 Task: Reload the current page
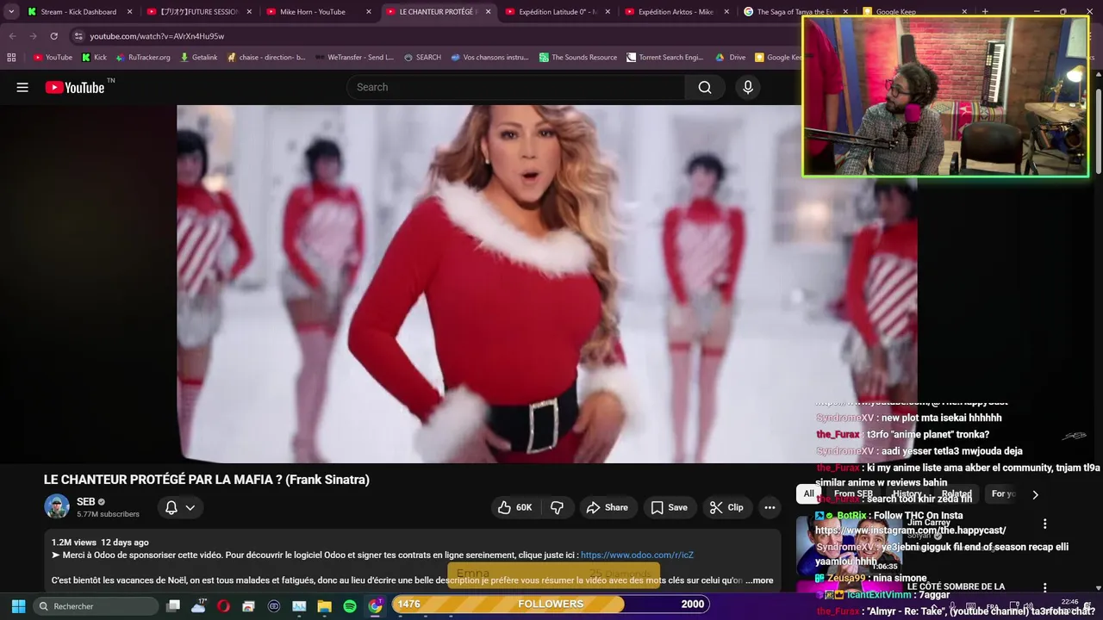coord(53,36)
